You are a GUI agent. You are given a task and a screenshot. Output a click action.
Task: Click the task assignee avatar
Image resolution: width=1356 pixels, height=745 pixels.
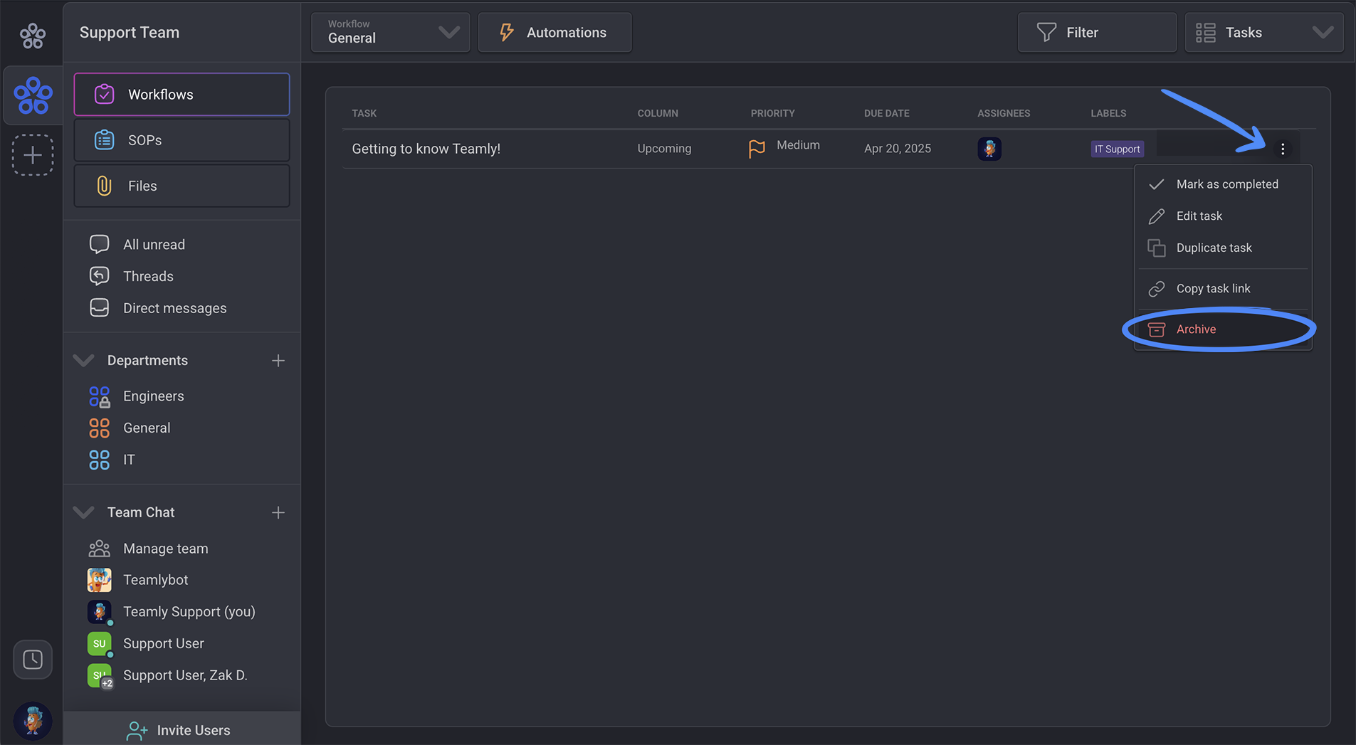pos(989,149)
